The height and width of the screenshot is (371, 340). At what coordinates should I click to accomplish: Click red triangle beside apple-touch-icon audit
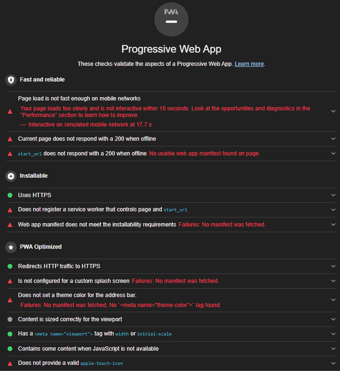[x=10, y=363]
